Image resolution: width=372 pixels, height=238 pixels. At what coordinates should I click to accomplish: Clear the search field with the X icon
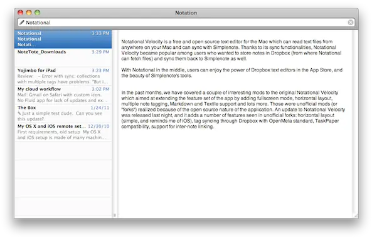351,23
